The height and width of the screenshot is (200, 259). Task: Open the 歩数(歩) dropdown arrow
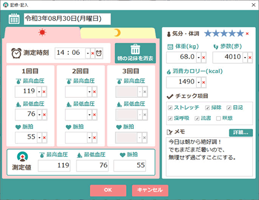[x=245, y=58]
